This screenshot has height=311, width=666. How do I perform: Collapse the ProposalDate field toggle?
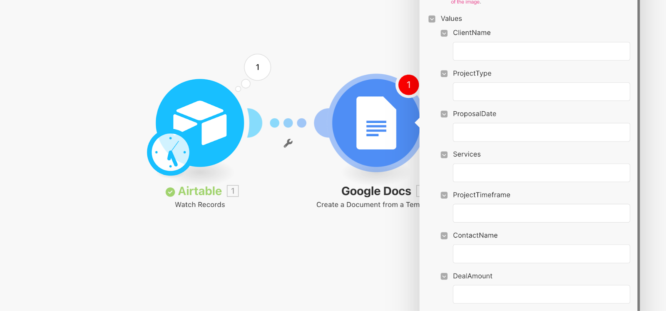444,114
